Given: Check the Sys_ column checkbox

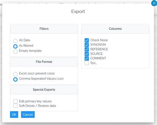Looking at the screenshot, I should 87,63.
